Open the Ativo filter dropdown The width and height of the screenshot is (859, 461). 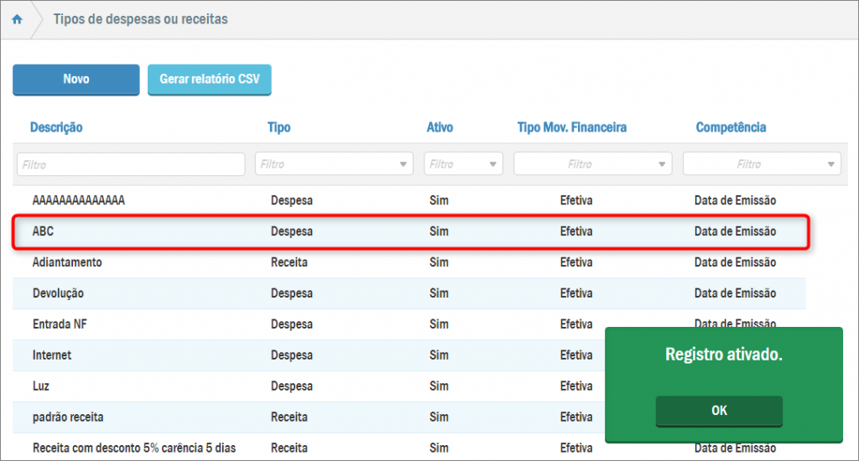tap(463, 164)
